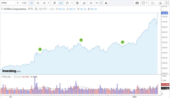Viewport: 170px width, 98px height.
Task: Click the 785.38 current price label
Action: (165, 13)
